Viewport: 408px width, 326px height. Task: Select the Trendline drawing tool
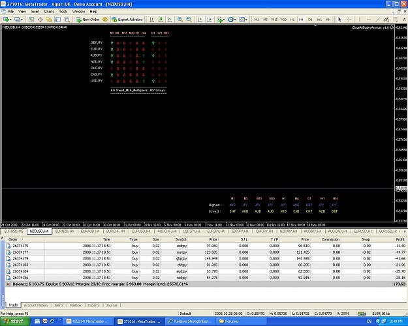click(377, 20)
